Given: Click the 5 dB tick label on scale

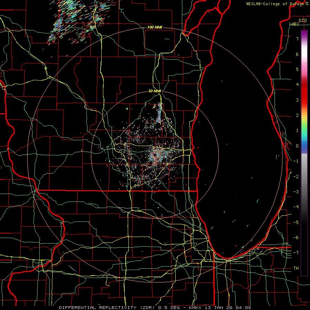Looking at the screenshot, I should [x=297, y=69].
